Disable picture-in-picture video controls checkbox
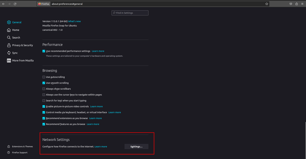This screenshot has height=159, width=306. coord(44,107)
